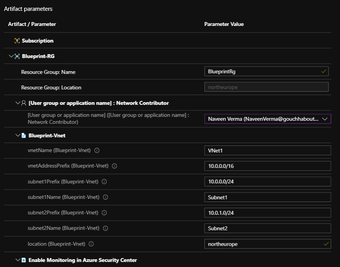
Task: Click info icon next to location parameter
Action: tap(91, 244)
